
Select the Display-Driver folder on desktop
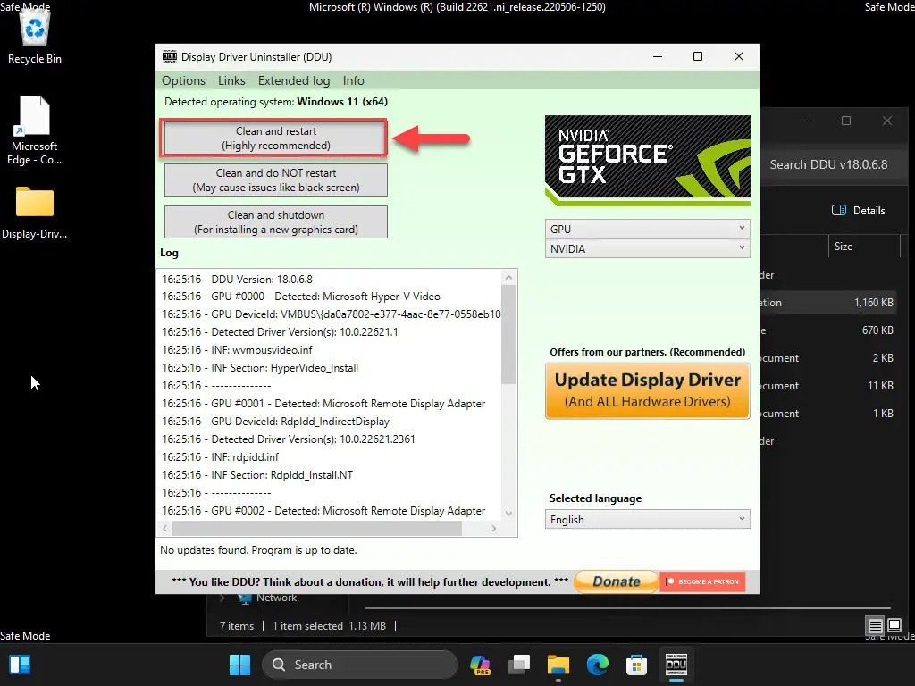pyautogui.click(x=35, y=213)
